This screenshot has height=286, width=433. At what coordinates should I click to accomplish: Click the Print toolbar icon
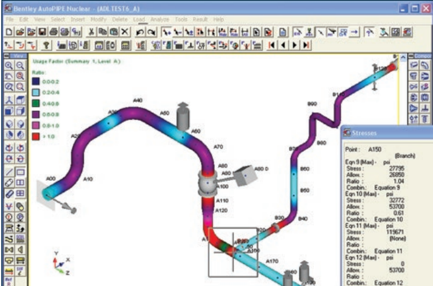(x=54, y=32)
